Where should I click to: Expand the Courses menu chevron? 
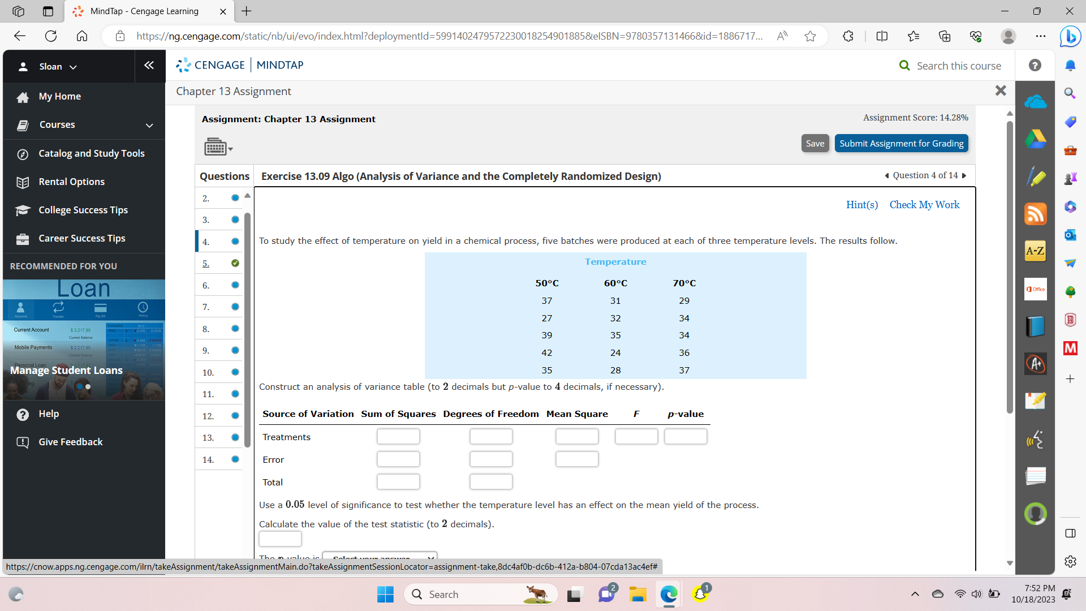click(149, 125)
